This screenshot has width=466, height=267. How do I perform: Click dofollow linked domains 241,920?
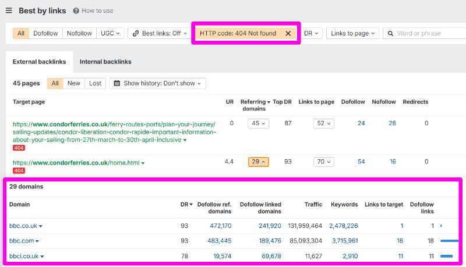(x=270, y=226)
